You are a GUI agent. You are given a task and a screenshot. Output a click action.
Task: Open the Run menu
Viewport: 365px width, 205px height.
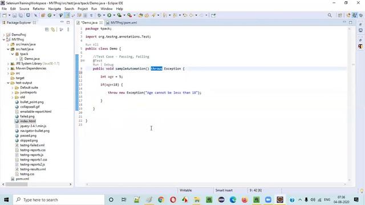(x=94, y=9)
